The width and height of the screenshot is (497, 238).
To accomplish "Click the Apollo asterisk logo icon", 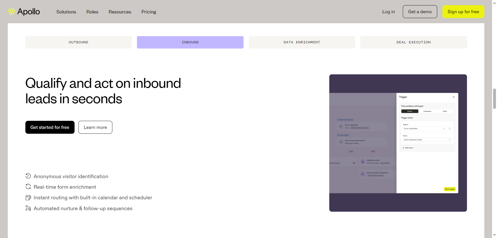I will pos(11,11).
